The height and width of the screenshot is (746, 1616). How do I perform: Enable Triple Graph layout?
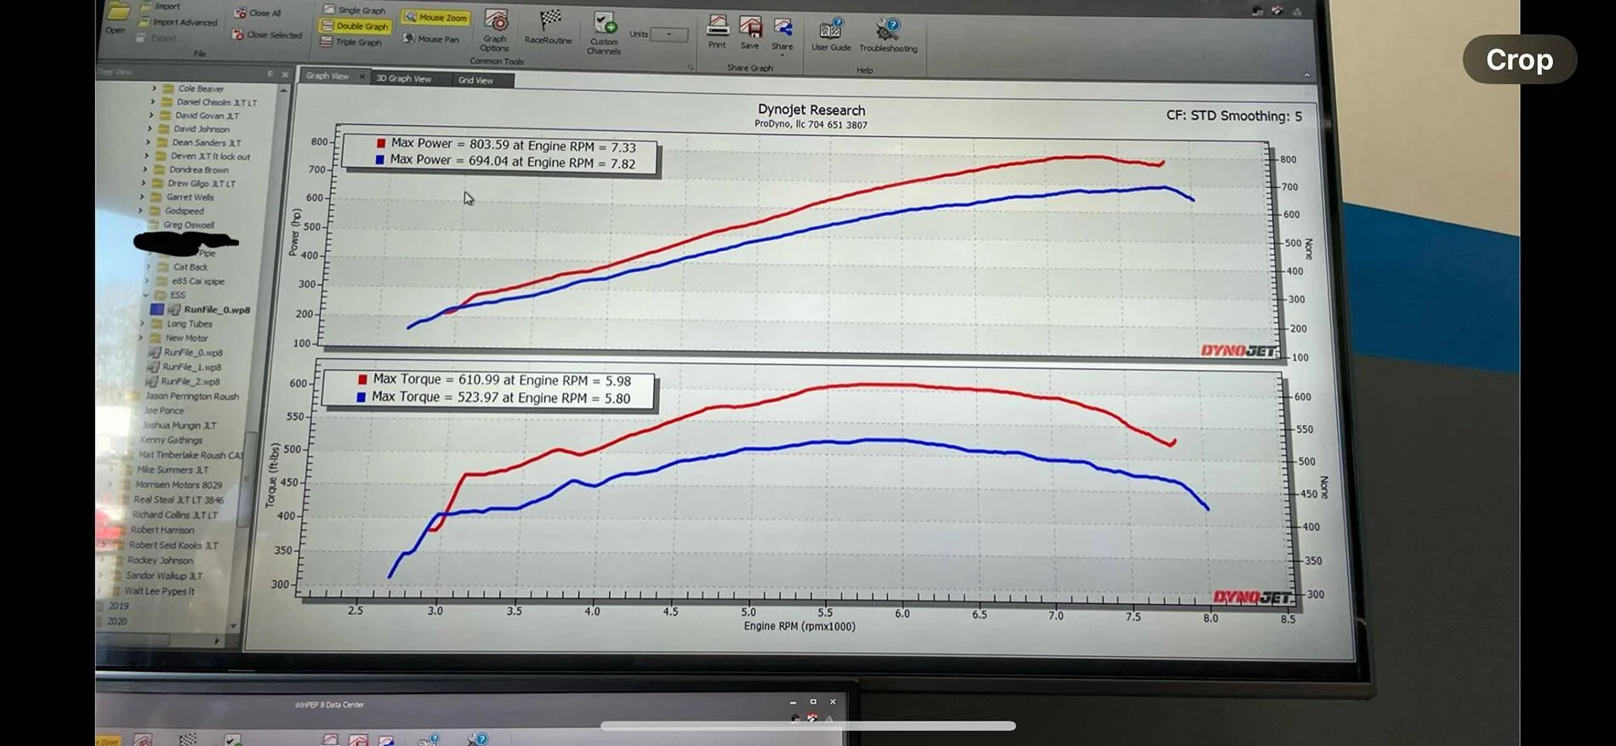[x=351, y=42]
